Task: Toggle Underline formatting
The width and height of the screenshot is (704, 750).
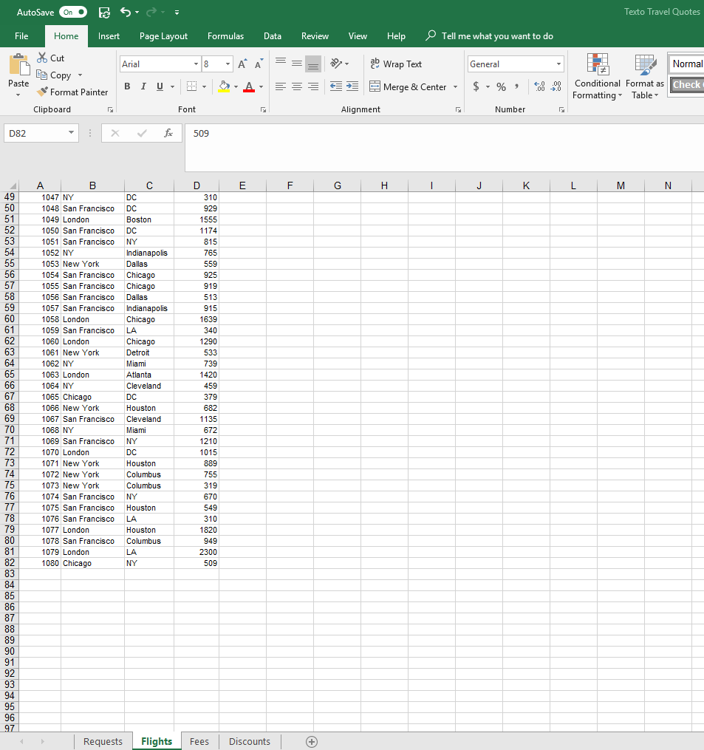Action: click(x=160, y=86)
